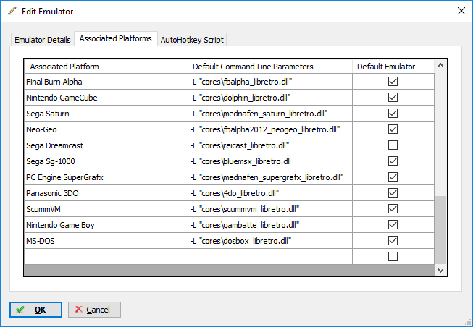The image size is (473, 327).
Task: Click the Default Command-Line Parameters column header
Action: 270,67
